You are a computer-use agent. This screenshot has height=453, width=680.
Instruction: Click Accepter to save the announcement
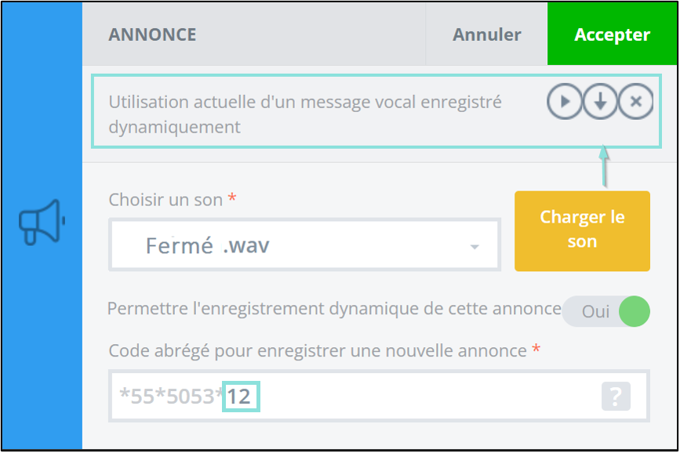pos(612,34)
